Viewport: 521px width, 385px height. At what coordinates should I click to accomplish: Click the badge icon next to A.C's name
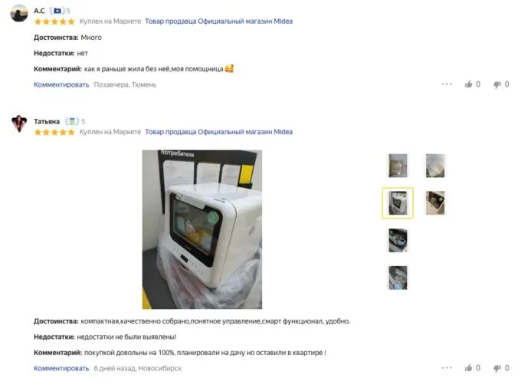(57, 11)
